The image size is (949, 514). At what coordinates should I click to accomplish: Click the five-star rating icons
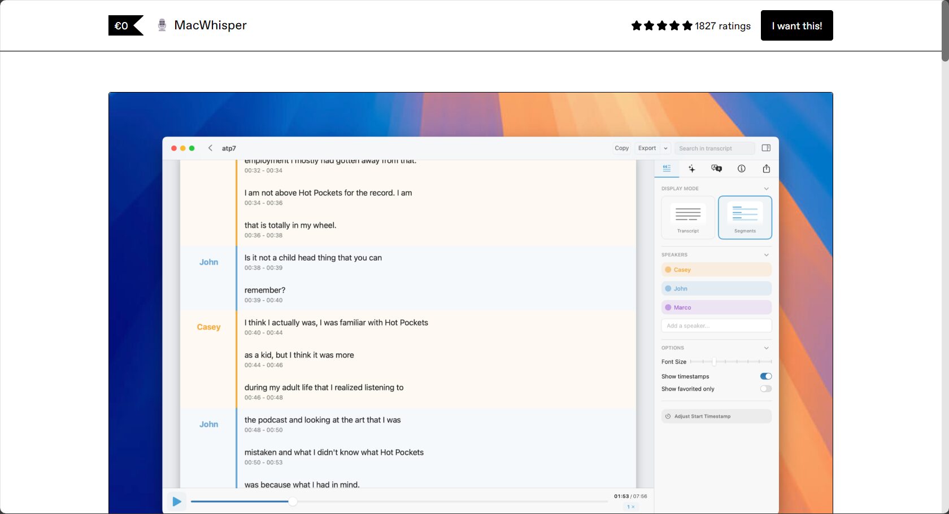click(x=661, y=25)
